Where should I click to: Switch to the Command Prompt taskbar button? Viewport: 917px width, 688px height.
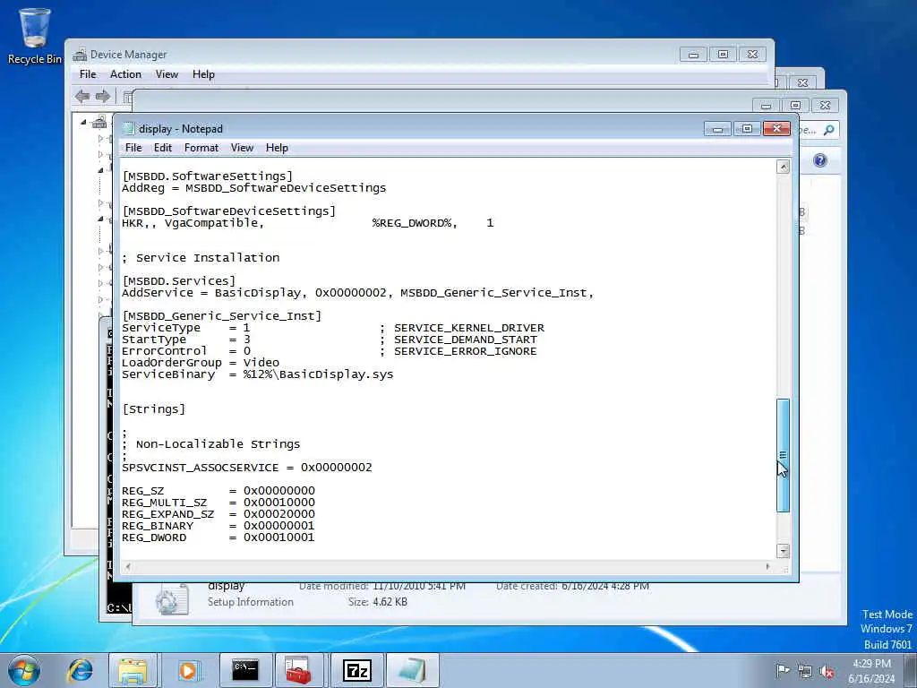(245, 670)
